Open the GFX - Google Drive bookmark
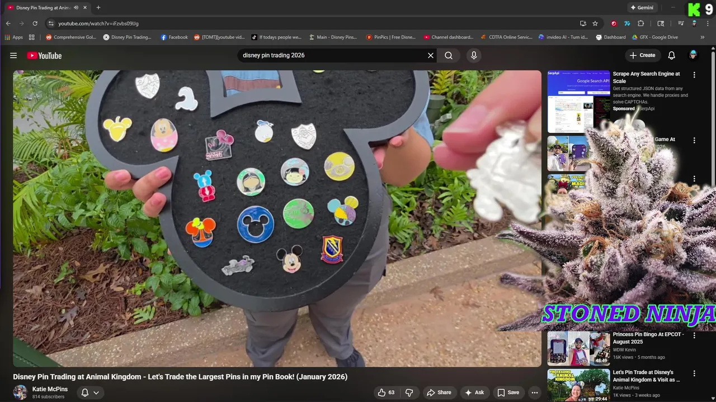 pos(654,37)
